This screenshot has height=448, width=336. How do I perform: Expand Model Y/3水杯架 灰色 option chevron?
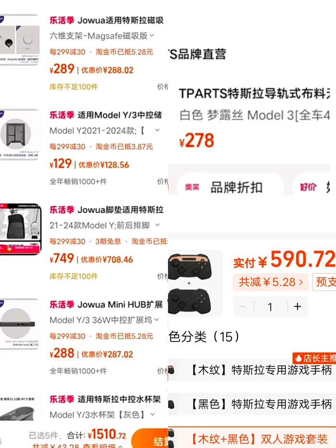coord(152,414)
